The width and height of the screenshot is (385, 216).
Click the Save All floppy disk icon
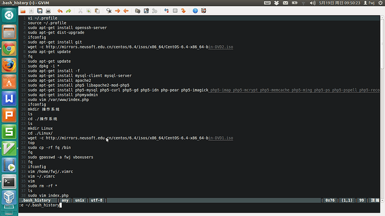(40, 11)
